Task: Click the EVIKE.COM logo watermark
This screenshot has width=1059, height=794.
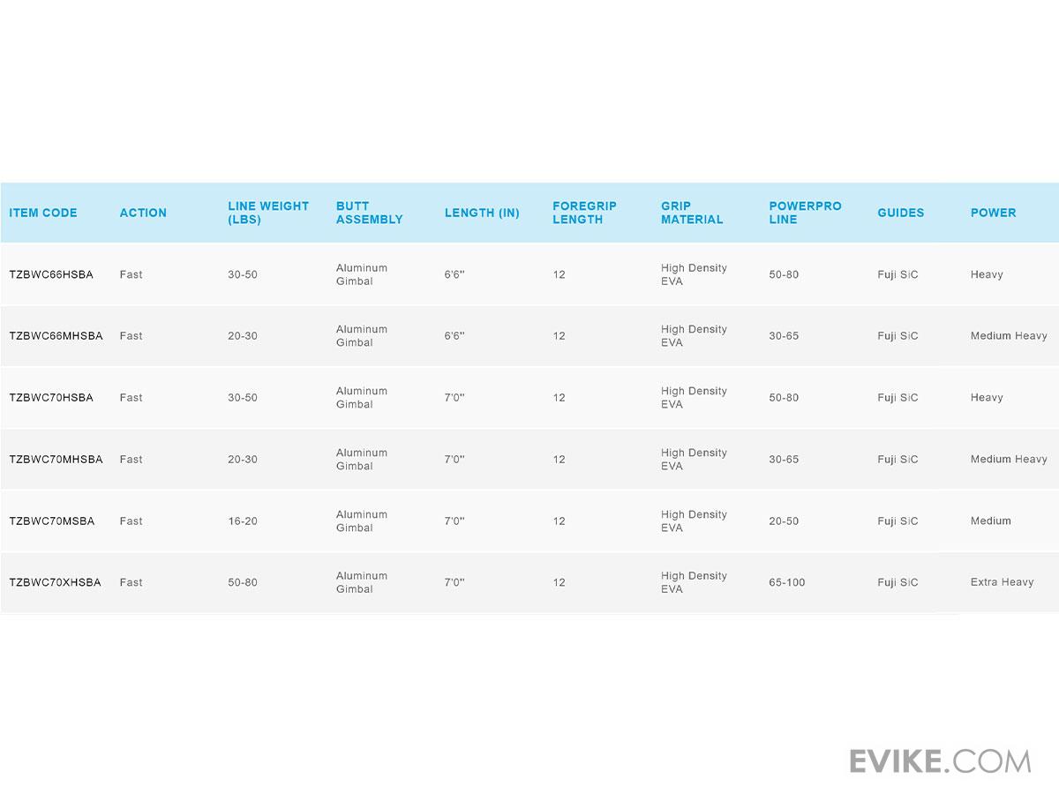Action: tap(940, 760)
